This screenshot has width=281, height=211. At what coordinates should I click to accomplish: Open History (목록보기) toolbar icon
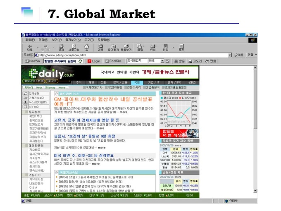click(x=126, y=48)
